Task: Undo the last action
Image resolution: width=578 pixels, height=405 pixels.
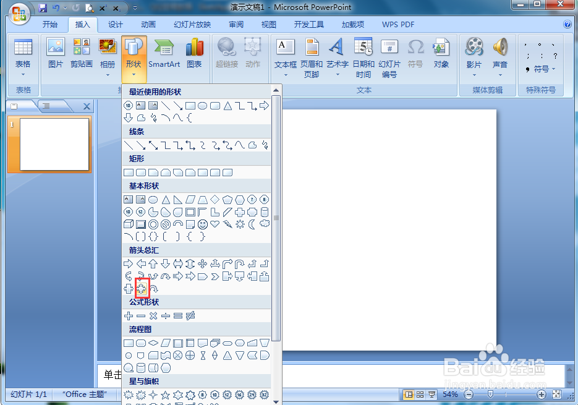Action: 56,8
